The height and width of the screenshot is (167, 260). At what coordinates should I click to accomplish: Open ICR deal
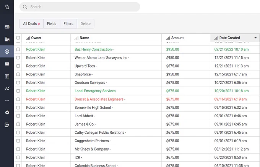pyautogui.click(x=78, y=157)
